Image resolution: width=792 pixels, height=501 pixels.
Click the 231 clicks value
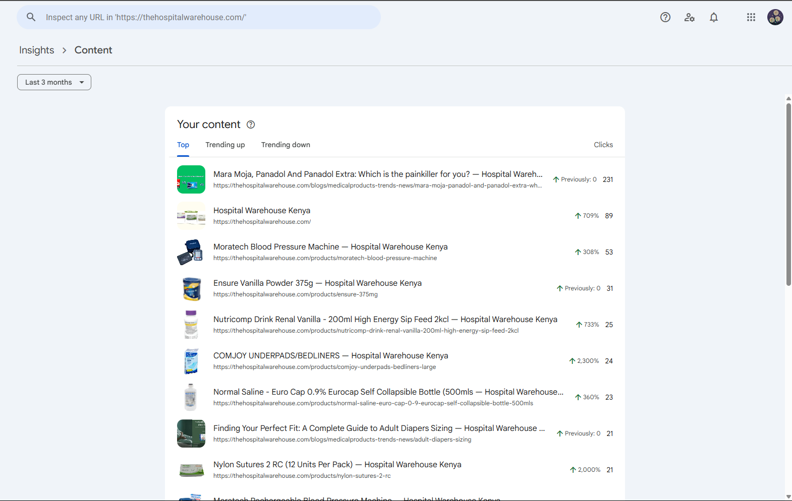608,179
